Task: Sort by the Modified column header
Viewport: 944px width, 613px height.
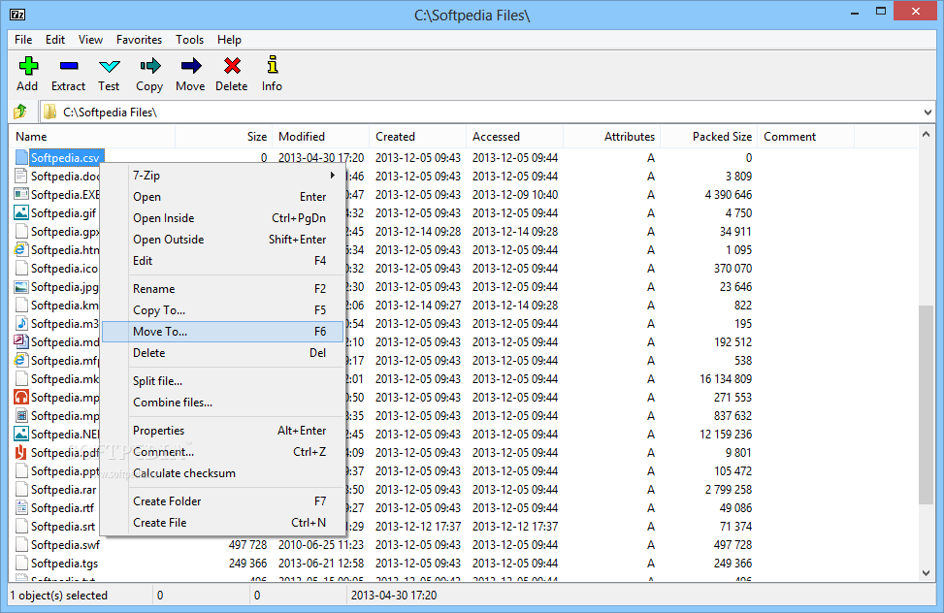Action: (320, 137)
